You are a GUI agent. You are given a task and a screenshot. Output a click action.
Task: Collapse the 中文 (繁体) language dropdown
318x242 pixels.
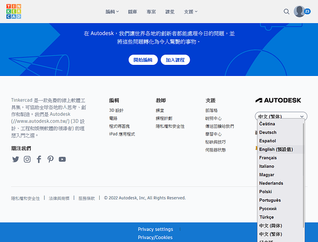[281, 117]
